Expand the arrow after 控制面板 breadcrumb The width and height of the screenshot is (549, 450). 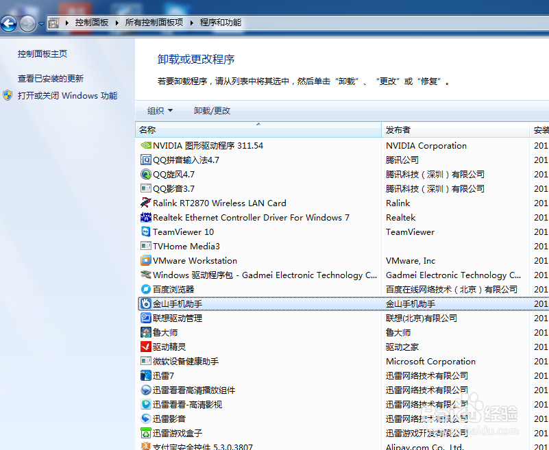pos(117,23)
